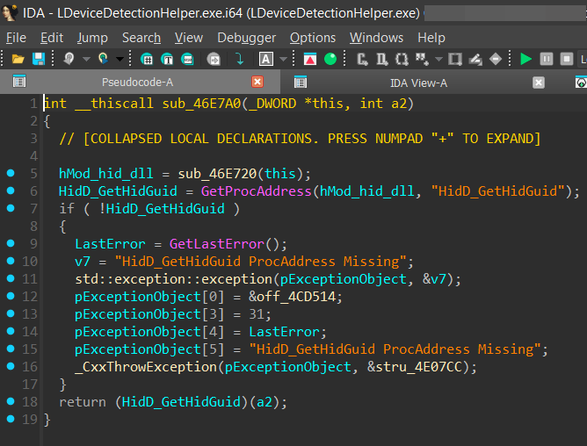This screenshot has width=587, height=446.
Task: Click the pencil edit toolbar icon
Action: point(475,59)
